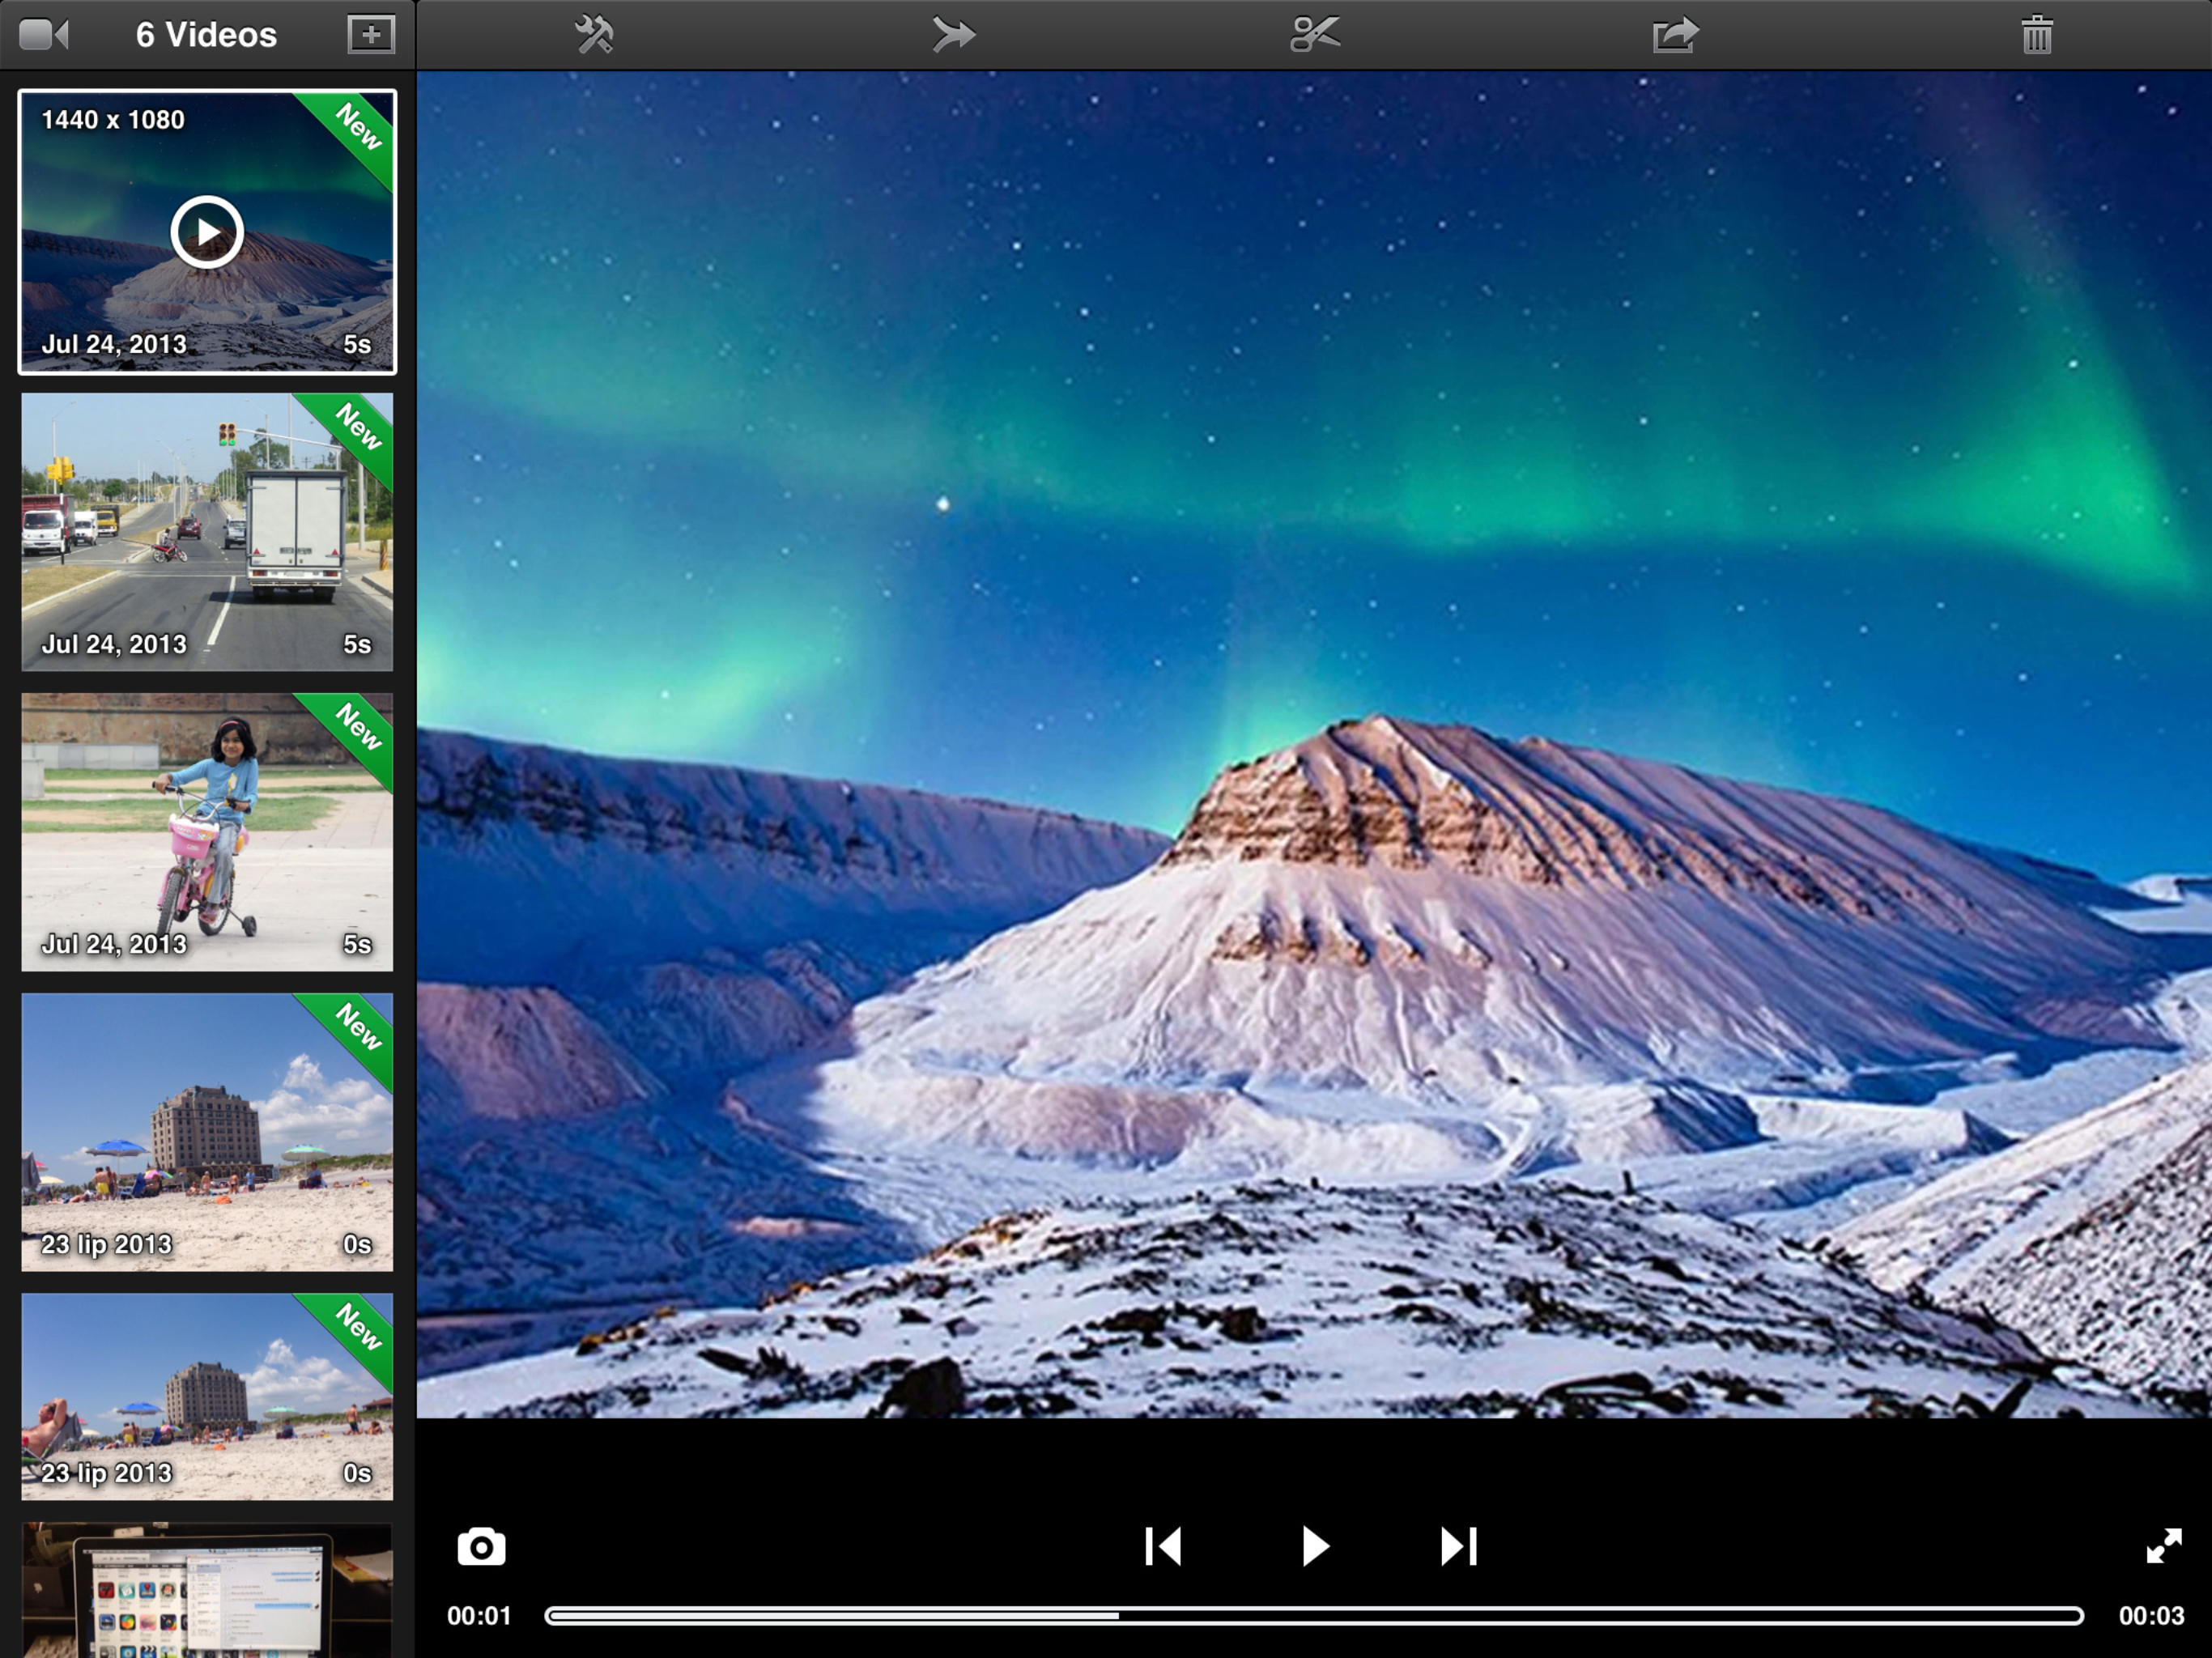Select the truck highway video thumbnail

click(207, 531)
